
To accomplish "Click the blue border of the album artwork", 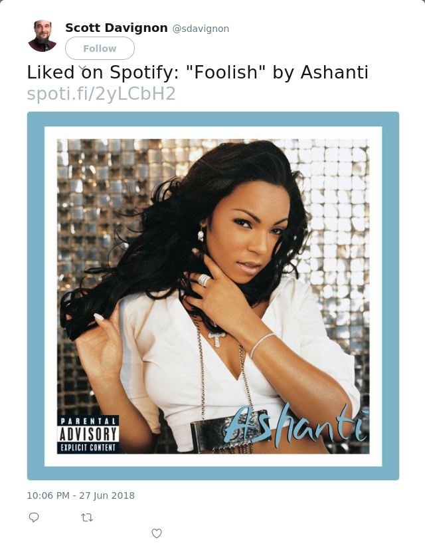I will pos(213,119).
